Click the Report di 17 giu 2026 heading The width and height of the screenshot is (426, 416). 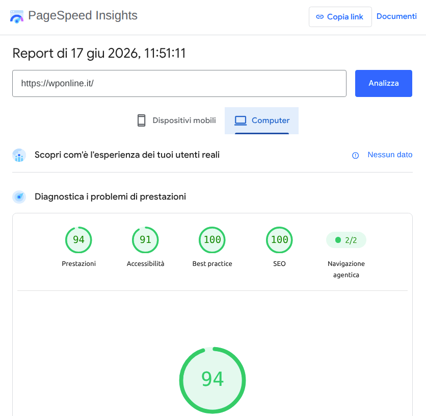point(99,53)
